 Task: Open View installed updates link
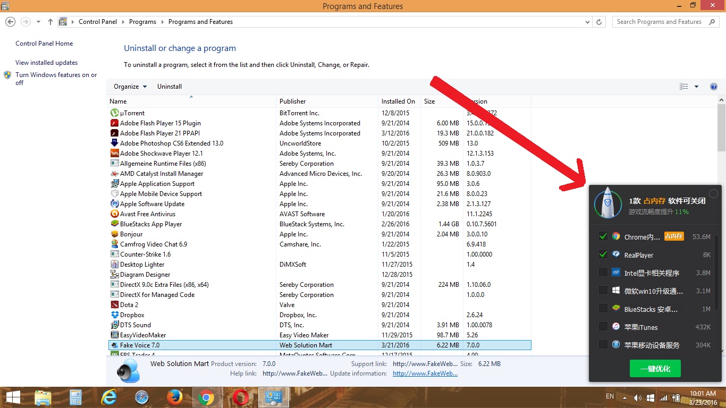47,63
